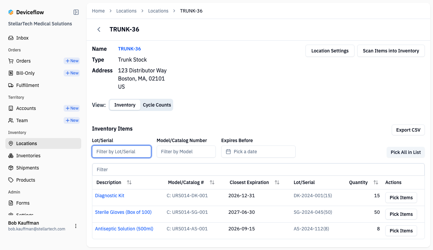Click Home breadcrumb link
This screenshot has height=250, width=433.
[98, 11]
